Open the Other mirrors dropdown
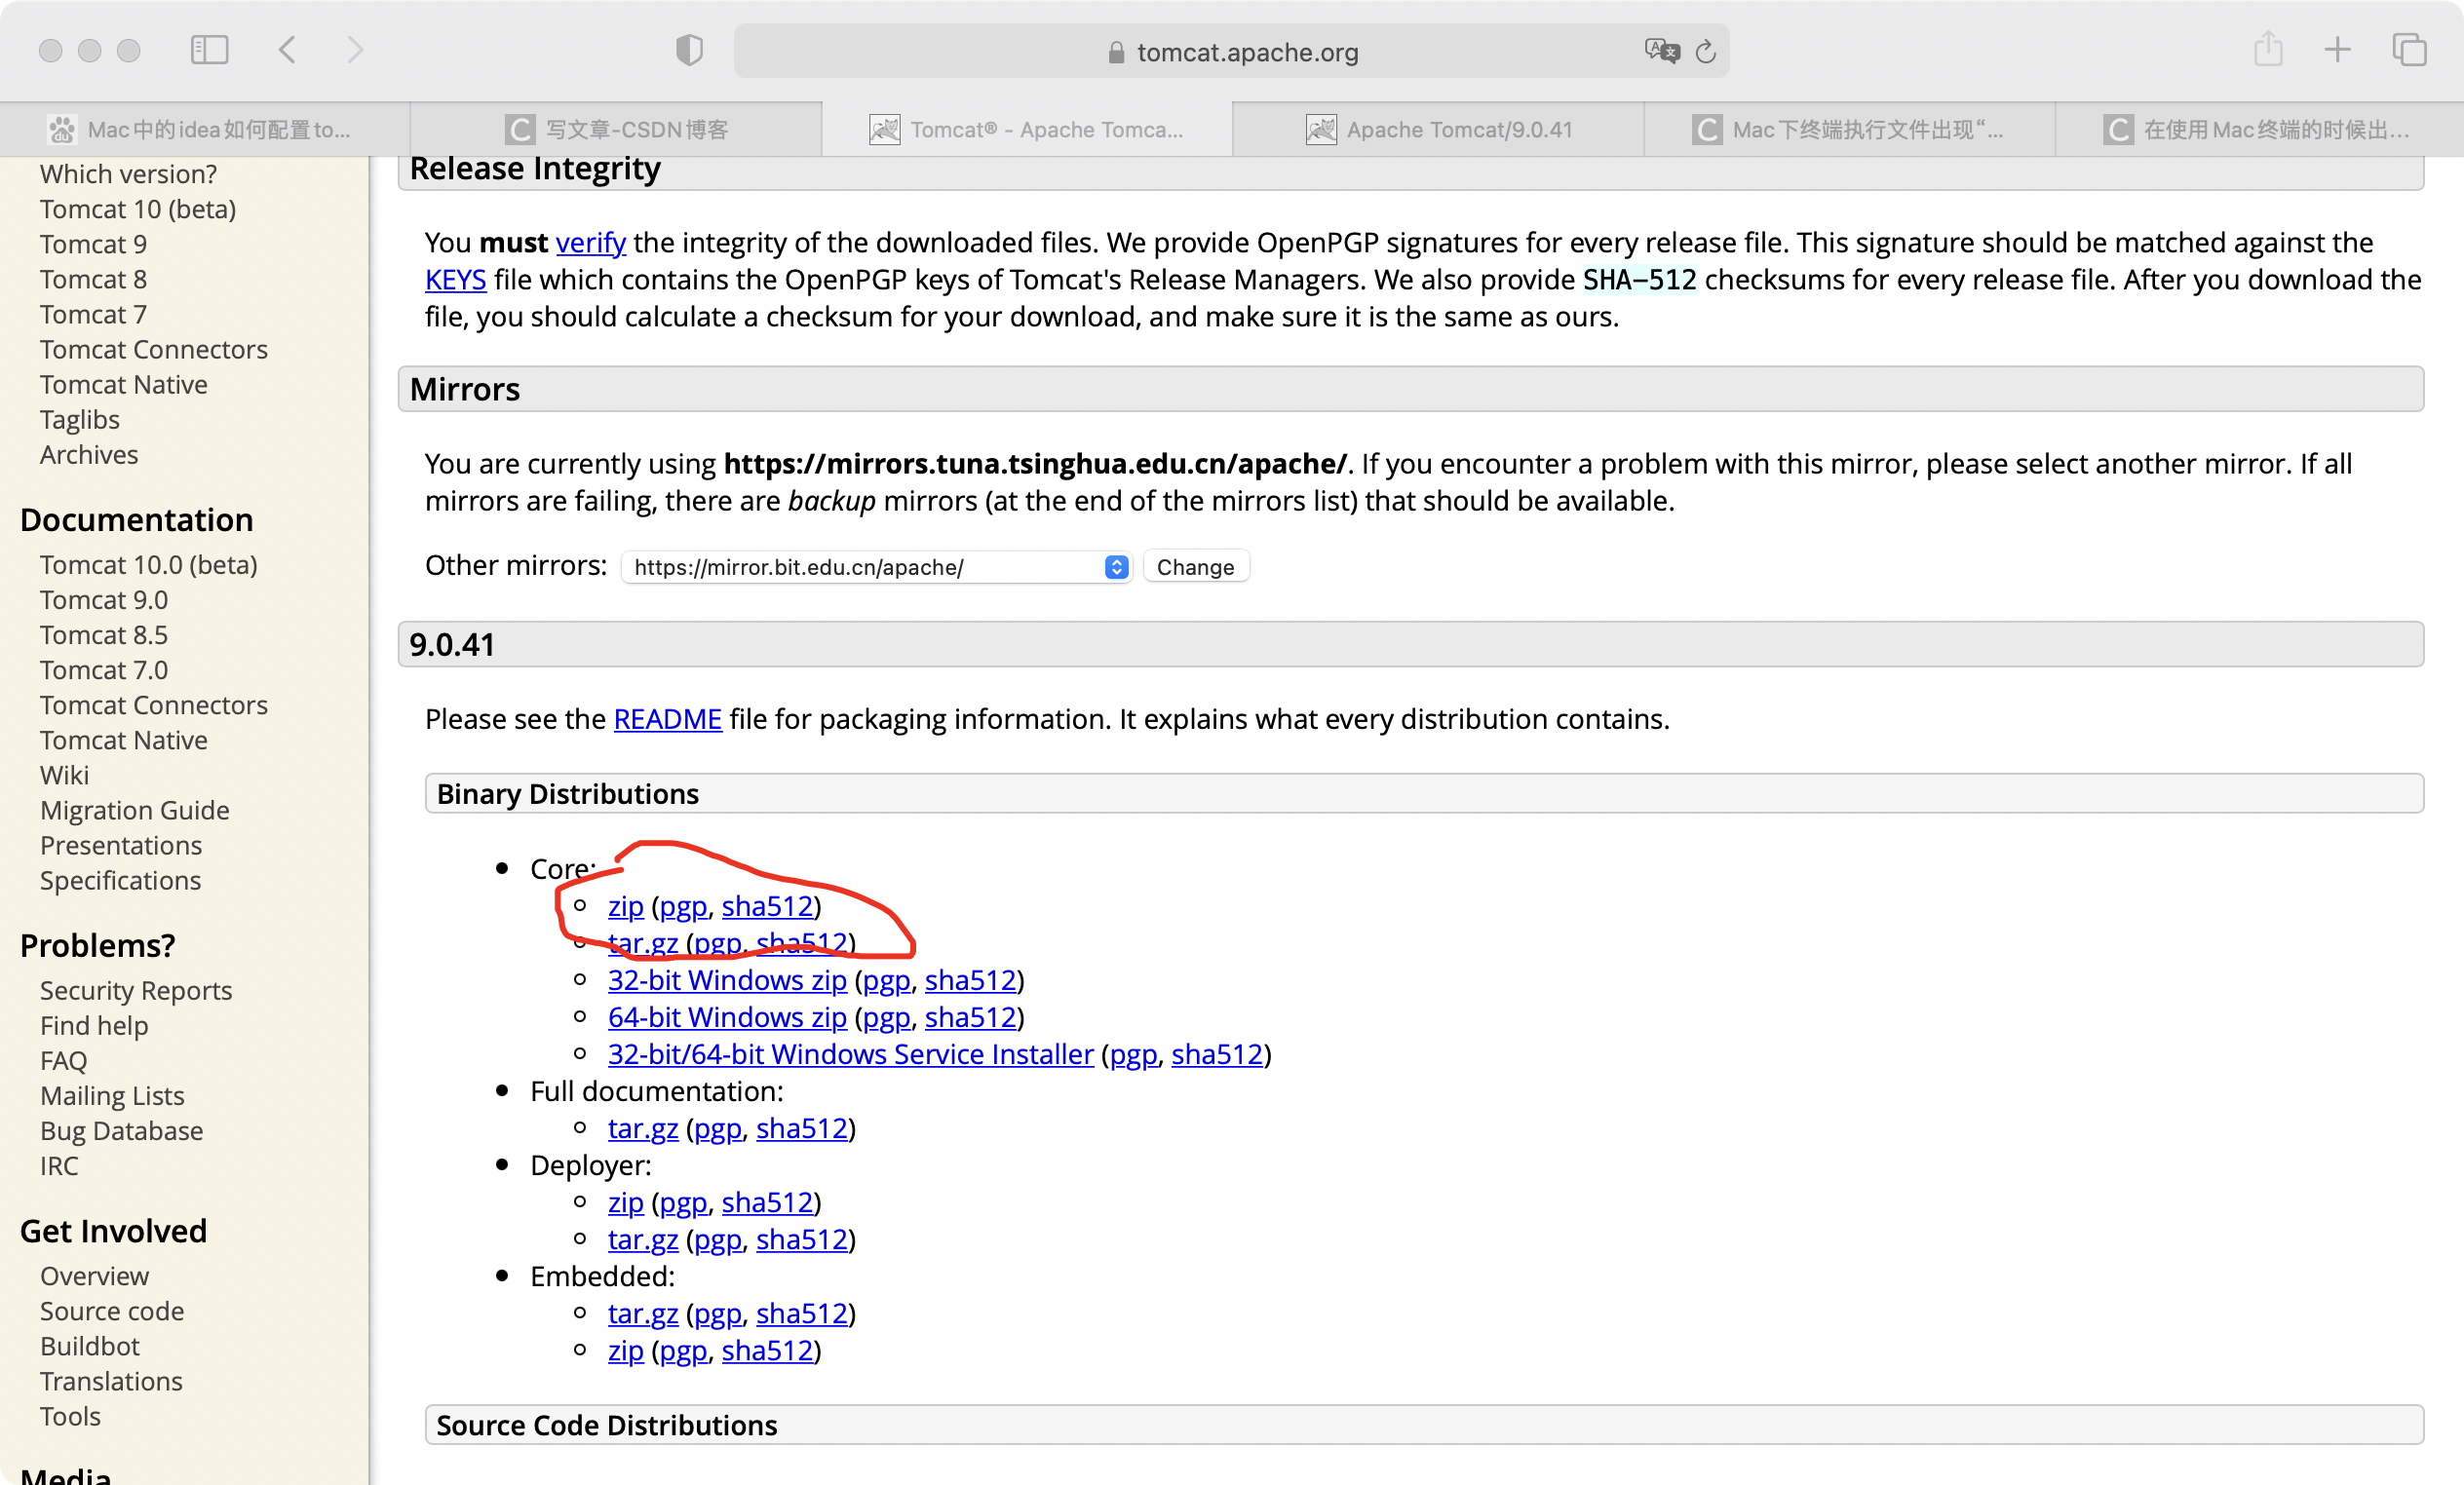 876,567
